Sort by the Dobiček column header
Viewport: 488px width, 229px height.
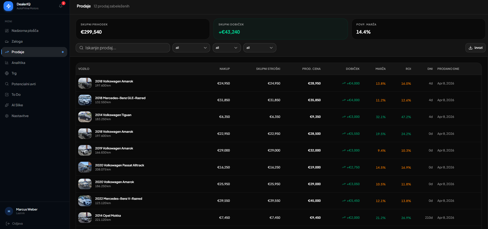click(x=353, y=69)
